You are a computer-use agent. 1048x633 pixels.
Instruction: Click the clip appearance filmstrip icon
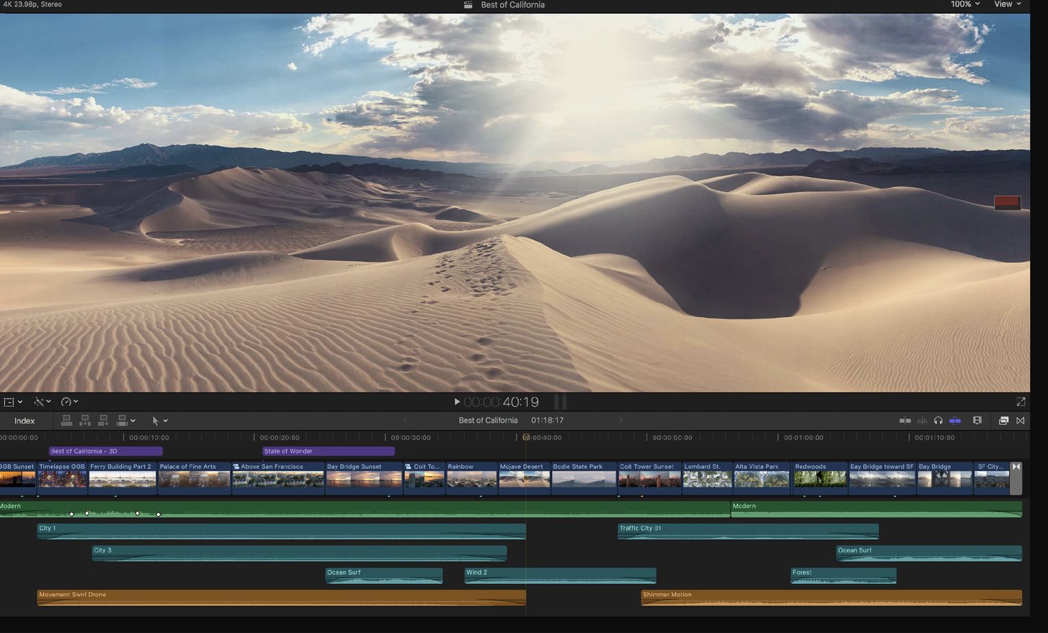(978, 420)
